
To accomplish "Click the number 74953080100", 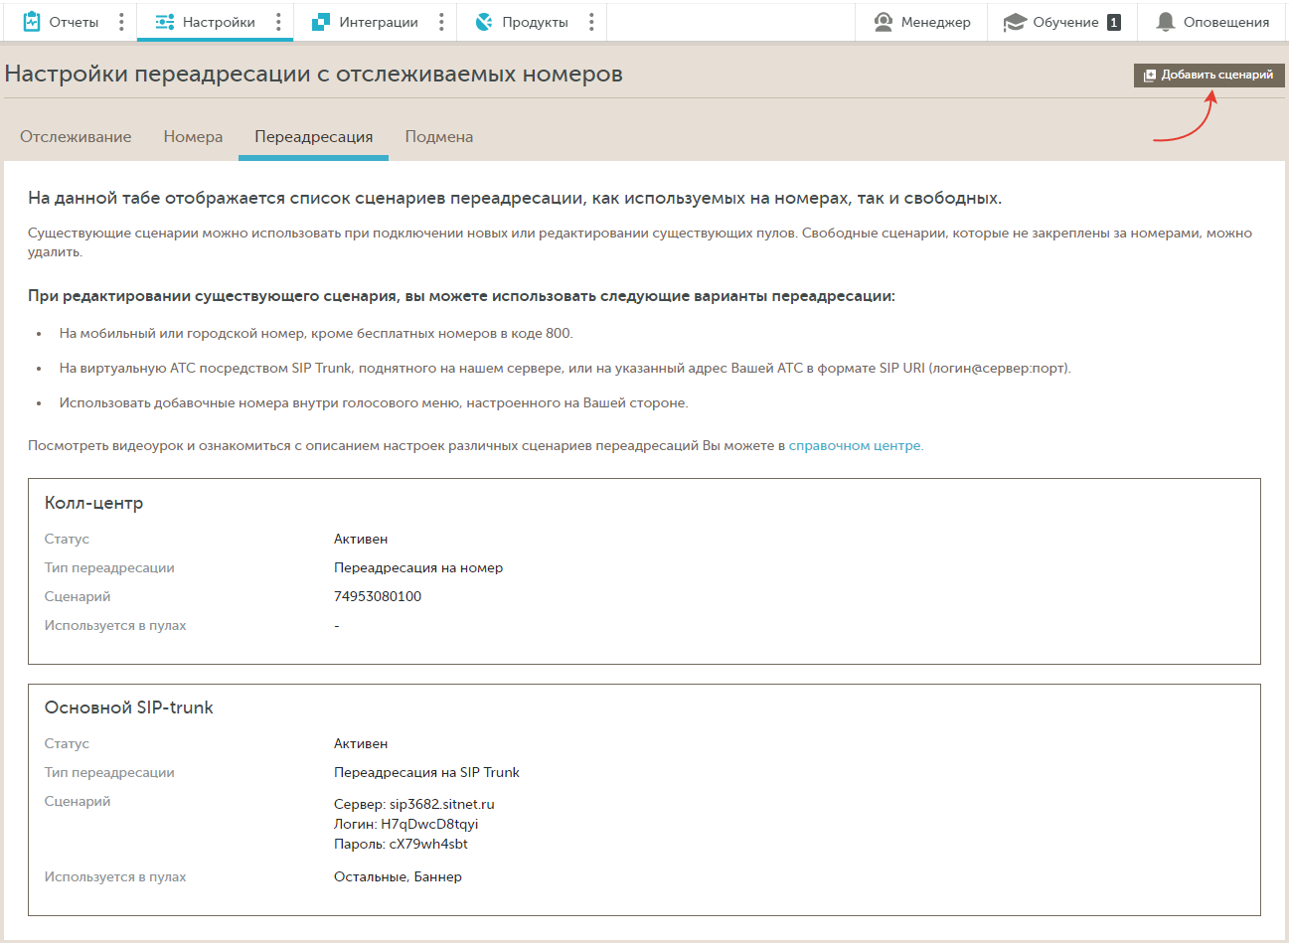I will click(x=378, y=596).
